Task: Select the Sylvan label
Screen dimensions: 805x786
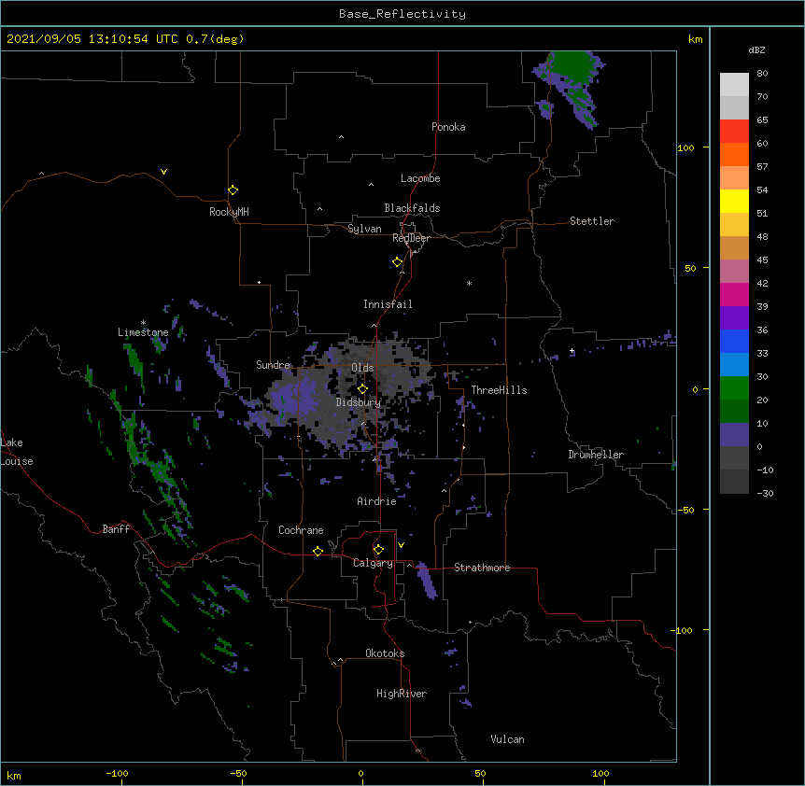Action: [364, 229]
